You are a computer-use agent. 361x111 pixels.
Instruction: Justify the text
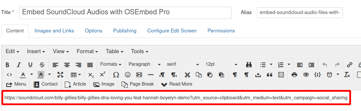click(90, 65)
